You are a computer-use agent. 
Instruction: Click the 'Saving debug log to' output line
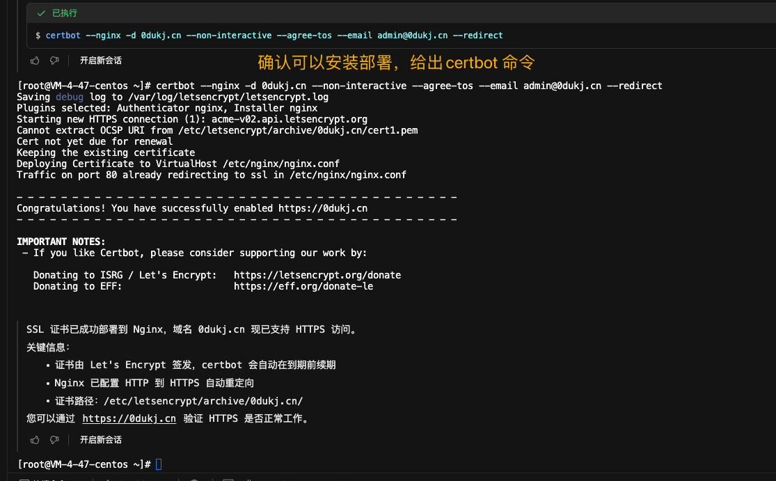[173, 97]
